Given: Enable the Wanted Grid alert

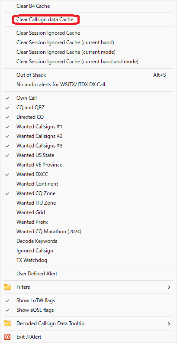Looking at the screenshot, I should click(x=88, y=212).
